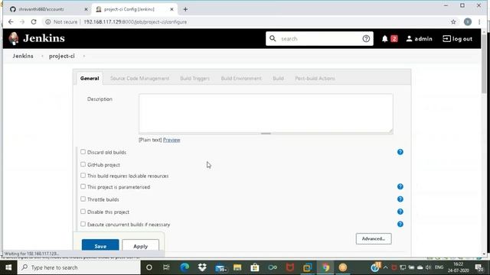The width and height of the screenshot is (490, 275).
Task: Check Disable this project
Action: pos(83,212)
